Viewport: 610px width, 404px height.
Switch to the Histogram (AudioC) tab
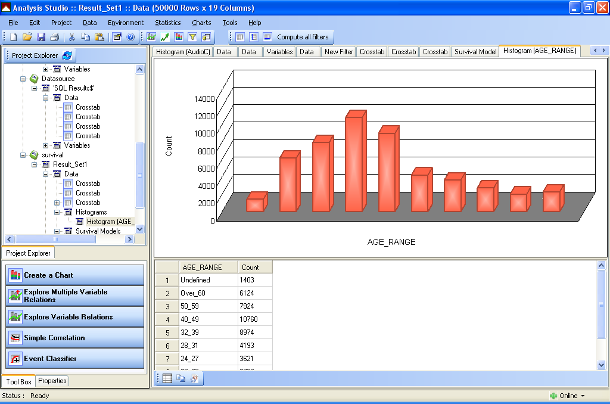(x=183, y=52)
